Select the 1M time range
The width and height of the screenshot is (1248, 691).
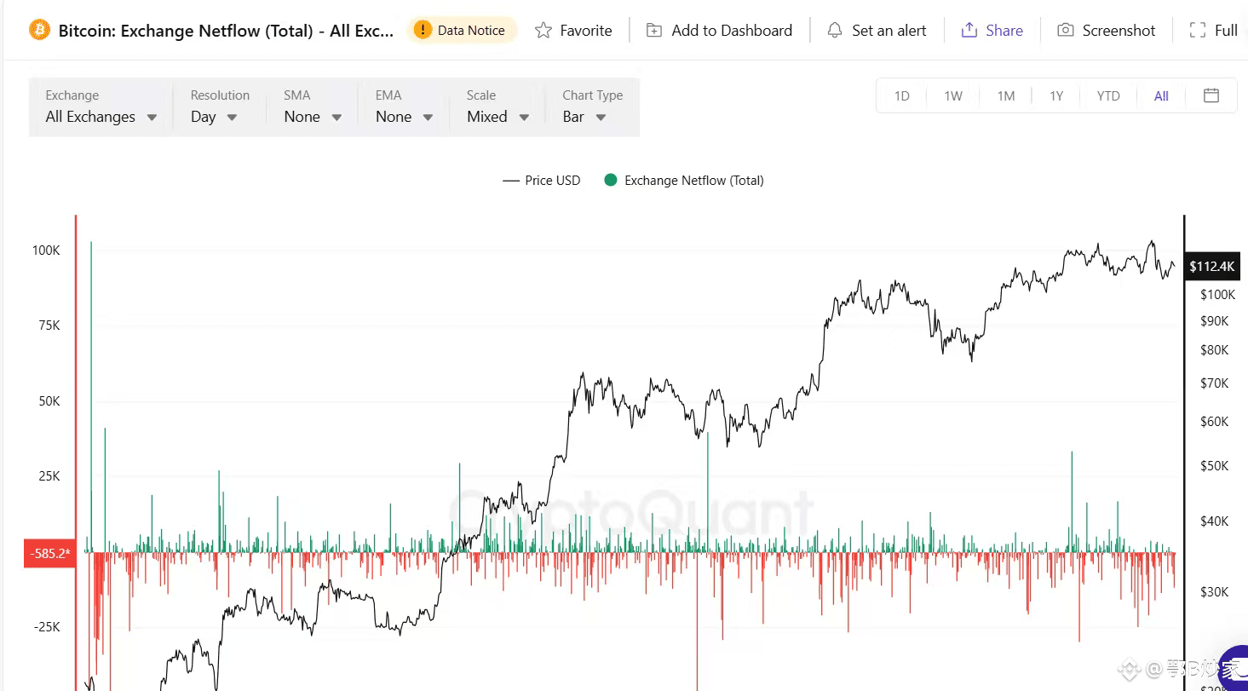click(1006, 96)
